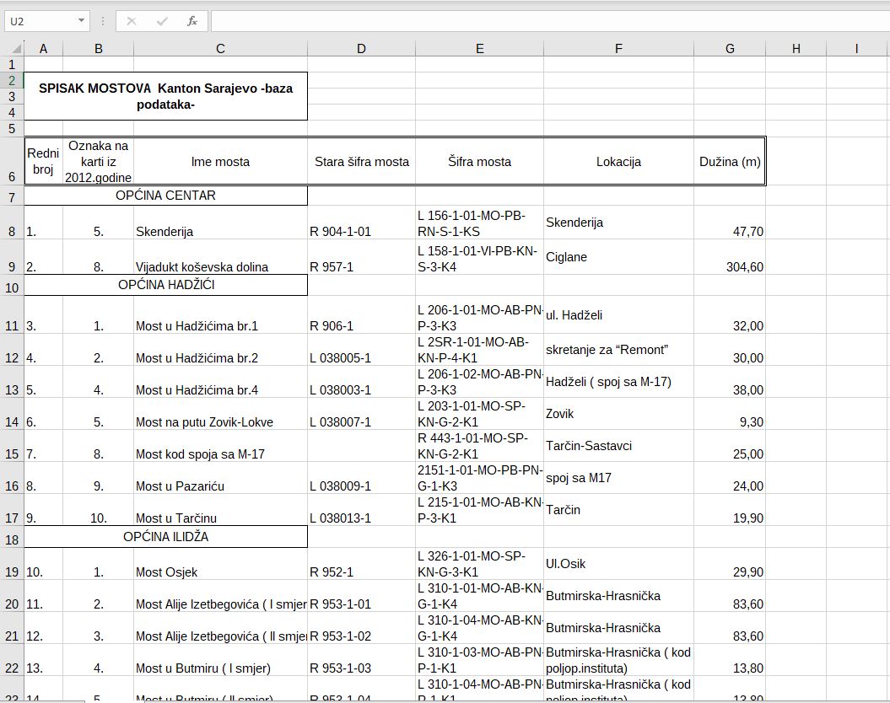Screen dimensions: 890x703
Task: Select column G header
Action: click(x=730, y=49)
